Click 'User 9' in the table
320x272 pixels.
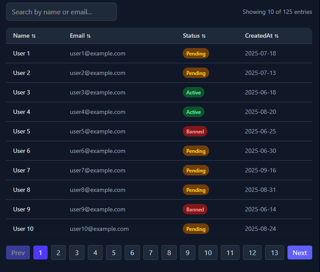[22, 209]
